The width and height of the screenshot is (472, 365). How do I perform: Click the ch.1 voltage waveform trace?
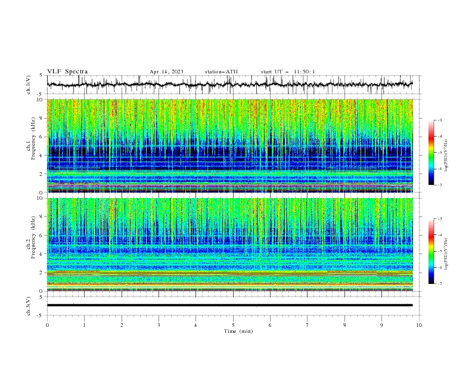click(x=229, y=85)
